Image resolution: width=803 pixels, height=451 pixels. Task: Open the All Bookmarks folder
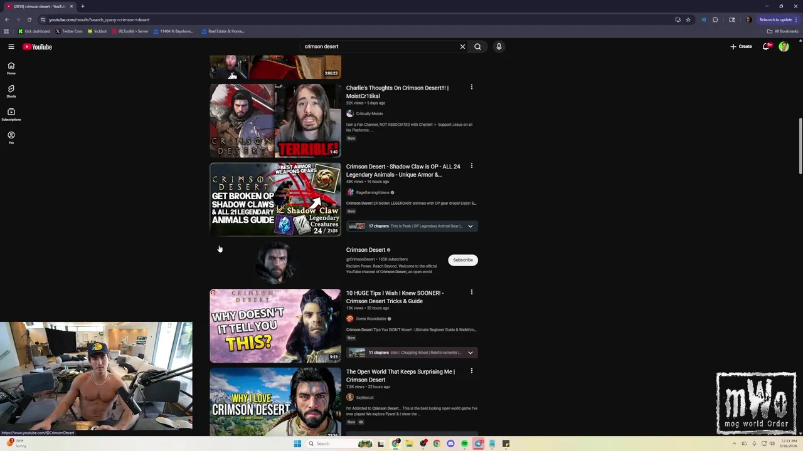[x=782, y=31]
